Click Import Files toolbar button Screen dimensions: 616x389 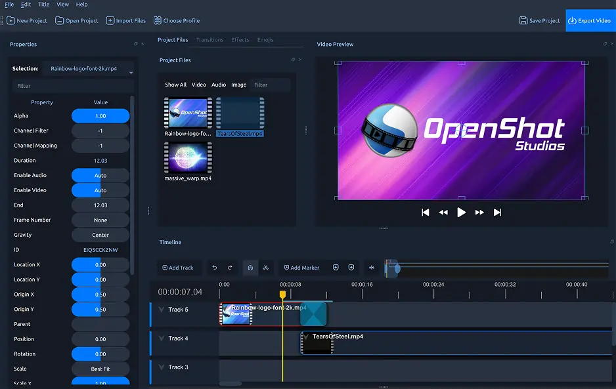tap(125, 20)
